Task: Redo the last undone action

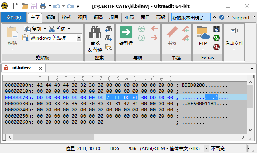Action: pyautogui.click(x=70, y=6)
